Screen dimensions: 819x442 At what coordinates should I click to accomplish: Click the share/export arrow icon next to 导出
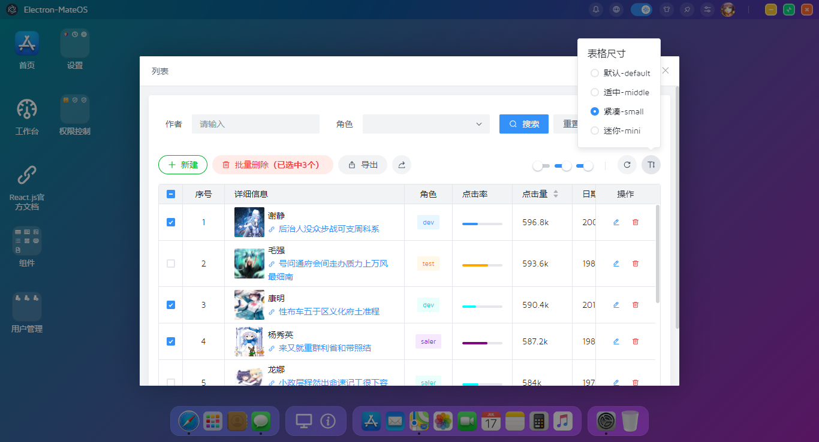(x=401, y=164)
